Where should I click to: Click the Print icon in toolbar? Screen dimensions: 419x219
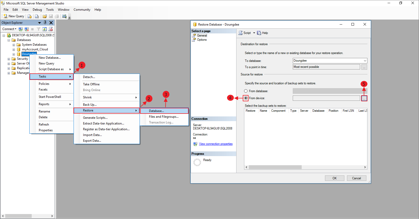tap(57, 16)
